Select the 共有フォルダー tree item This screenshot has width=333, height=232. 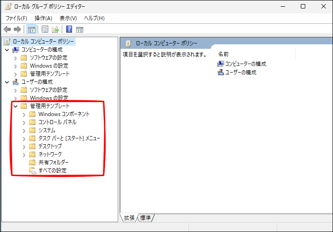pos(53,162)
